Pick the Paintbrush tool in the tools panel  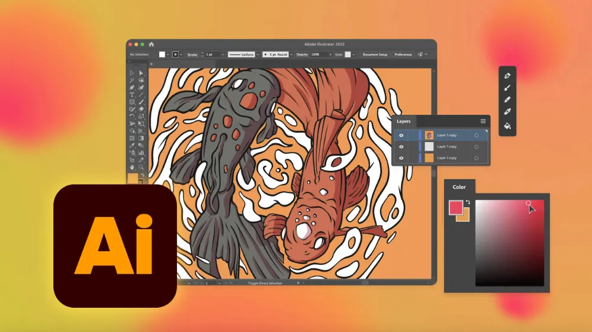141,102
